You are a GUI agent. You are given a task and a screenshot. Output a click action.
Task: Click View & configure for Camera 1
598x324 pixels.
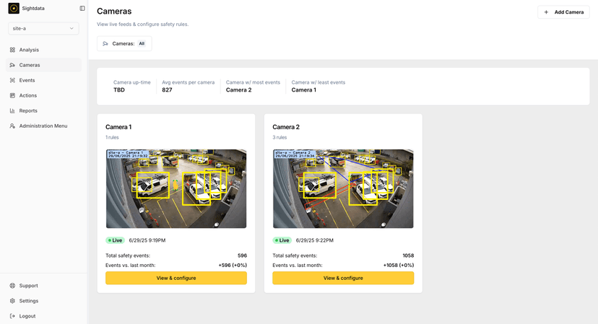(176, 279)
